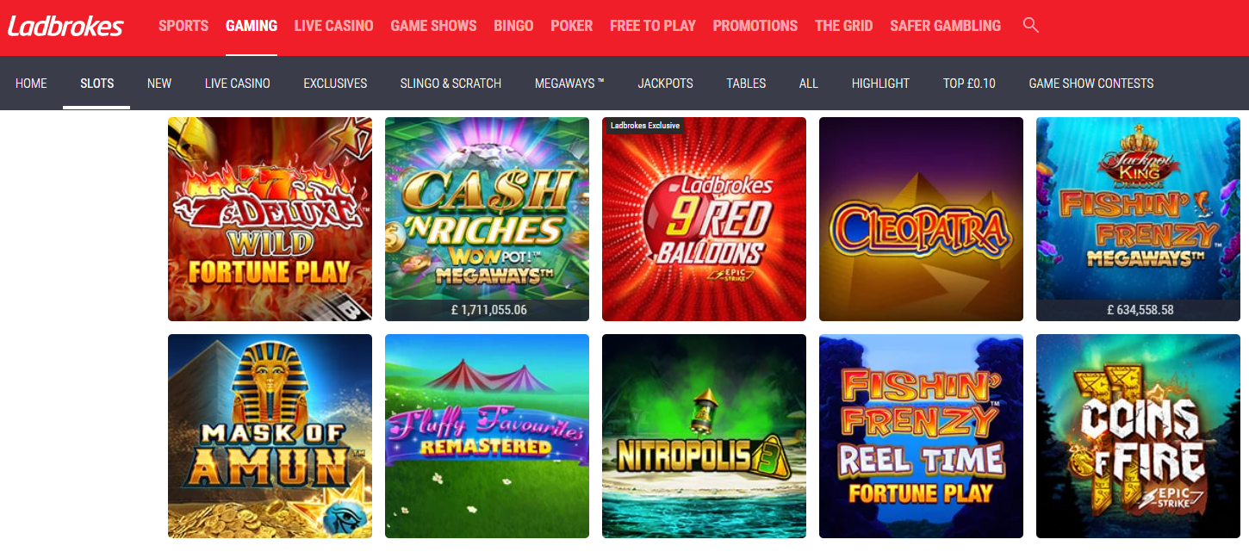Go to the Ladbrokes logo home

click(65, 26)
